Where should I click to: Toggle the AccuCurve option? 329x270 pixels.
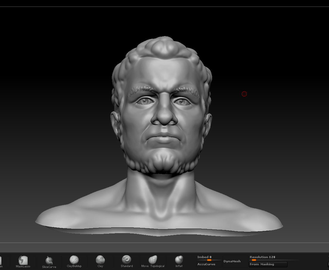pos(206,264)
